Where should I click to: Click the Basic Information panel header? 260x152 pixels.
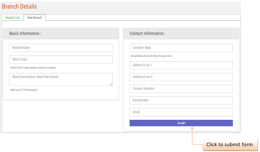point(25,33)
